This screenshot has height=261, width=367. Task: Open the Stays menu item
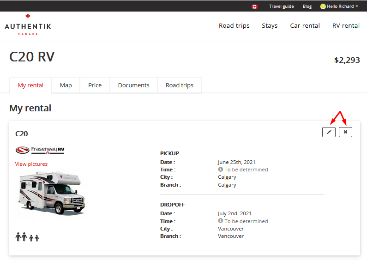pyautogui.click(x=270, y=25)
